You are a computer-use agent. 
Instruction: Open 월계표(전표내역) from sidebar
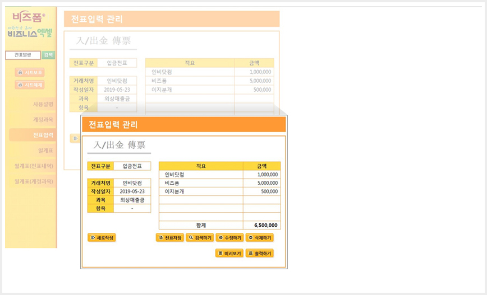[x=33, y=166]
